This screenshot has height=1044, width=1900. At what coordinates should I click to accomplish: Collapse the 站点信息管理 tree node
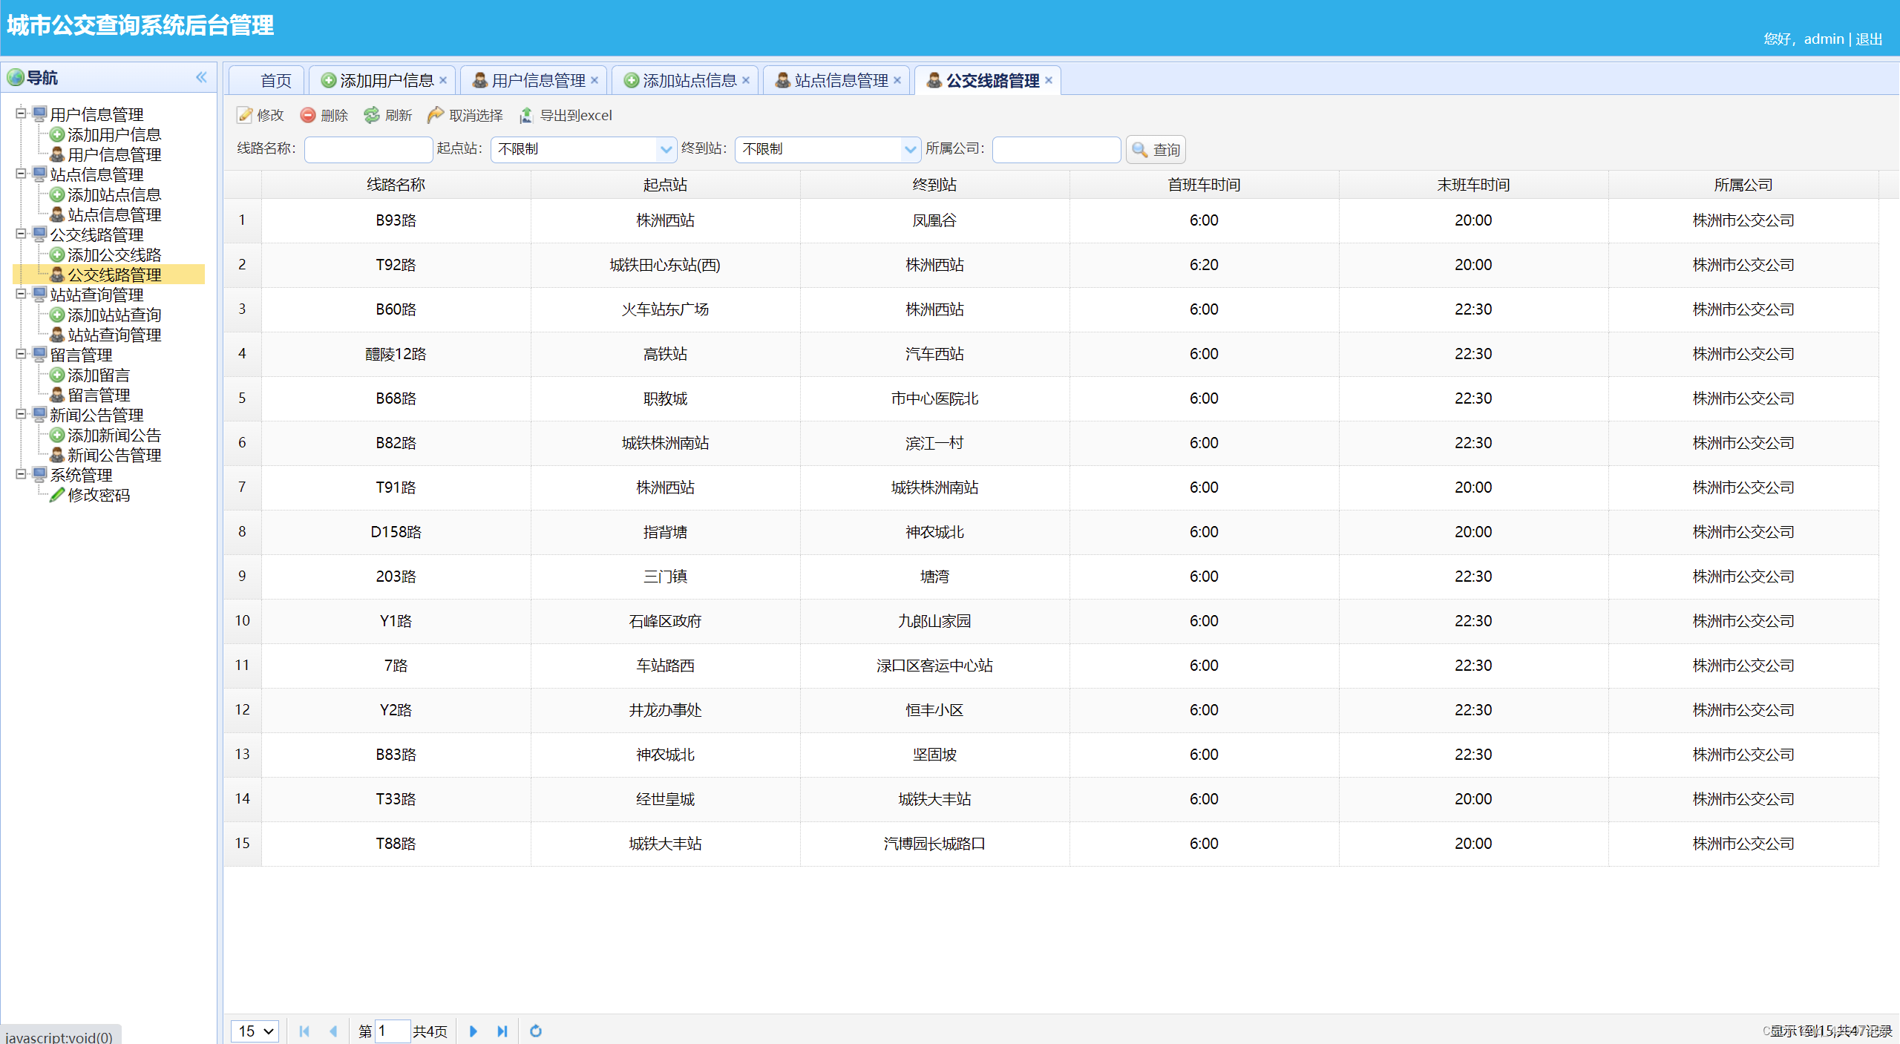(x=21, y=174)
